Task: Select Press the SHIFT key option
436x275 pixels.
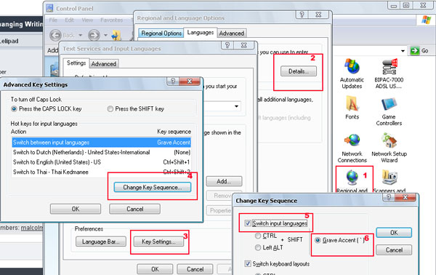Action: tap(110, 109)
